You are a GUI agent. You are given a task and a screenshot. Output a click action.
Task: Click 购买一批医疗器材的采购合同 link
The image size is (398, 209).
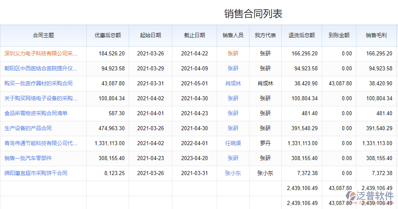[x=38, y=83]
